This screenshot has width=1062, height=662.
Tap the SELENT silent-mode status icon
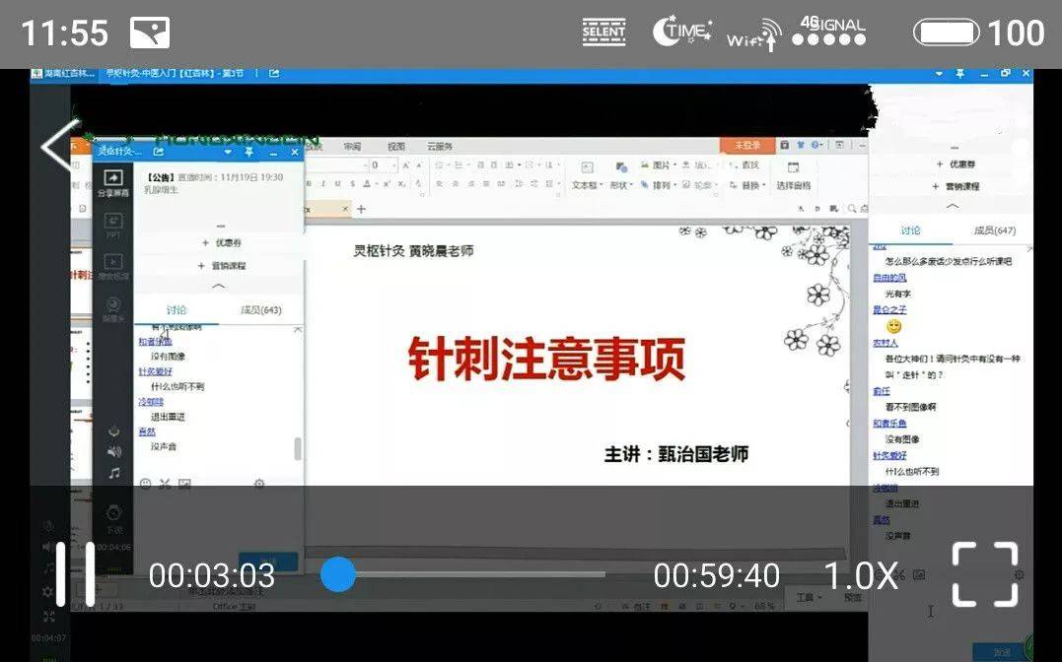tap(603, 32)
